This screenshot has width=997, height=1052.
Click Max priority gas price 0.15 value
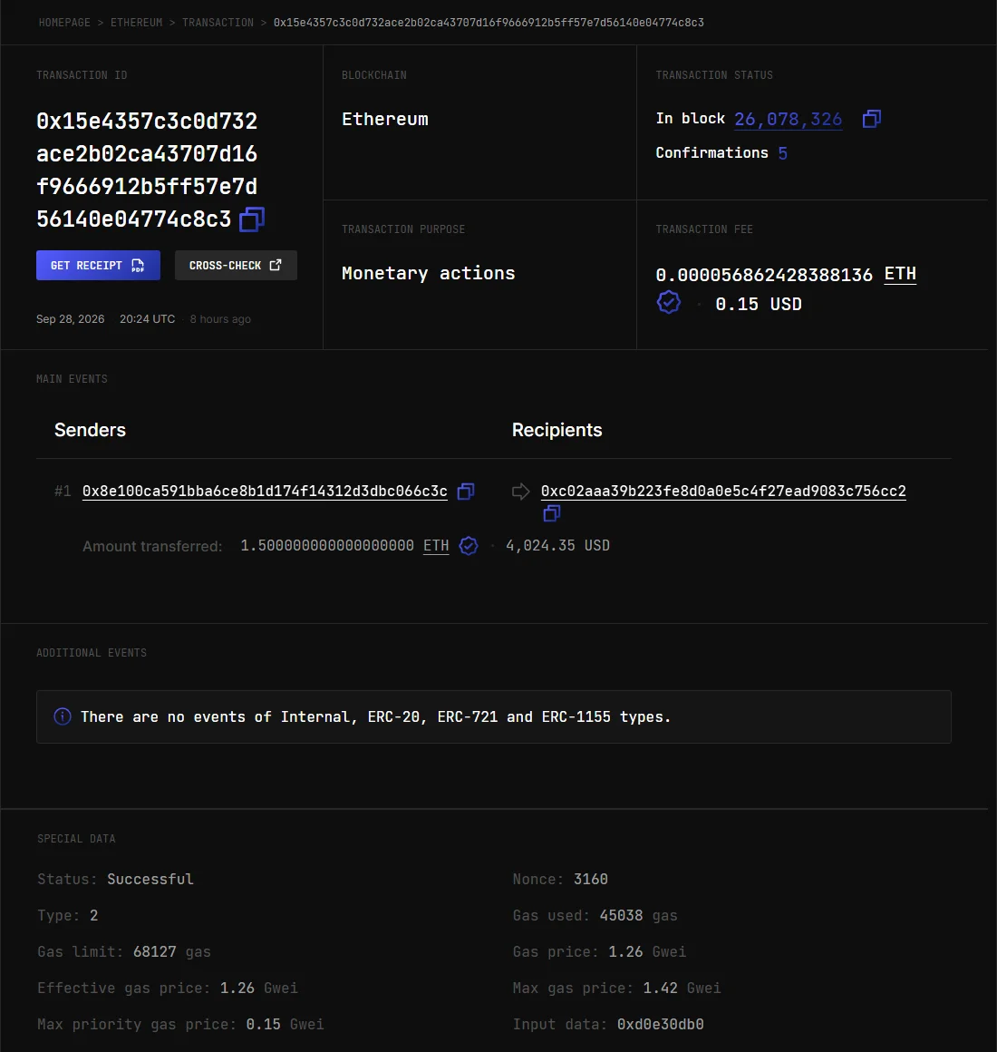[264, 1024]
